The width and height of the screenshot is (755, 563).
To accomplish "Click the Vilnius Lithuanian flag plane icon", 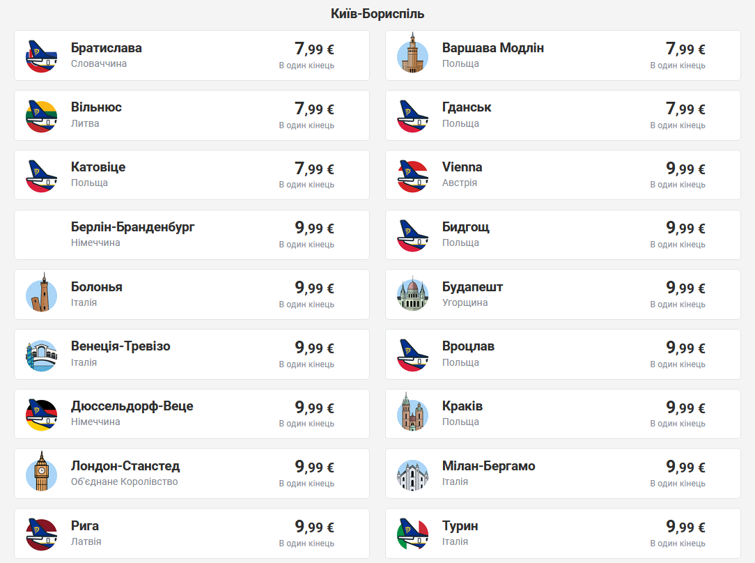I will [41, 116].
